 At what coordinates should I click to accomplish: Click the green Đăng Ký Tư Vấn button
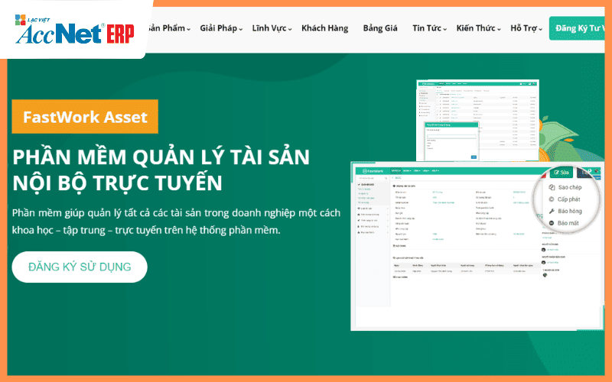(578, 28)
